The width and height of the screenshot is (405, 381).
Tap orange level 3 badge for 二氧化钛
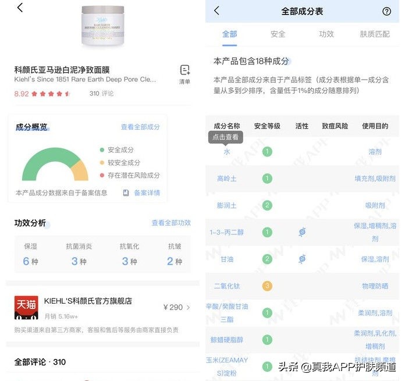pyautogui.click(x=267, y=286)
